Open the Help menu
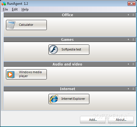The height and width of the screenshot is (127, 137). click(25, 9)
